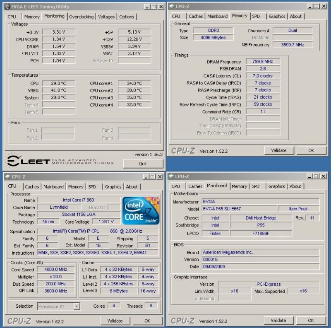Switch to Memory tab in E-LEET utility
The image size is (331, 328).
click(32, 17)
